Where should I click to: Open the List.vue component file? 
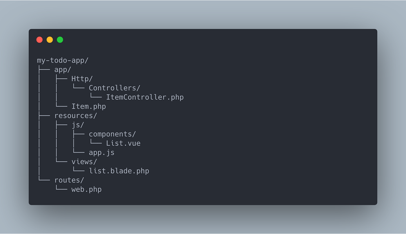pyautogui.click(x=123, y=143)
